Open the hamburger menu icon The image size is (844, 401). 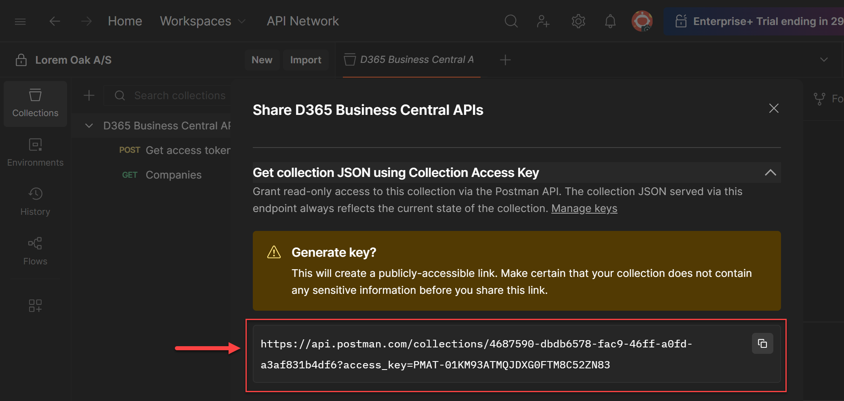point(20,21)
